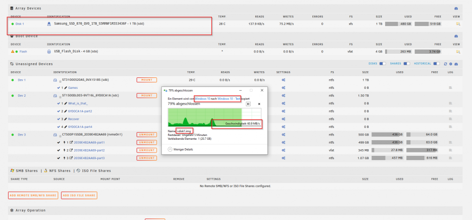The image size is (472, 220).
Task: Refresh the Unassigned Devices list
Action: [445, 64]
